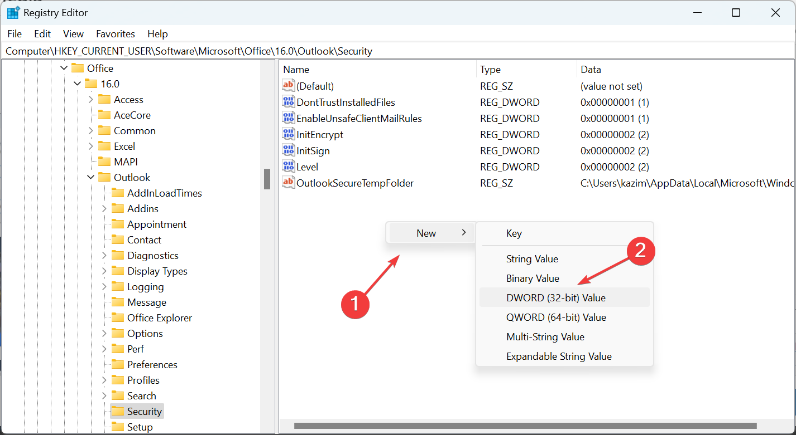This screenshot has height=435, width=796.
Task: Expand the Access key
Action: (90, 99)
